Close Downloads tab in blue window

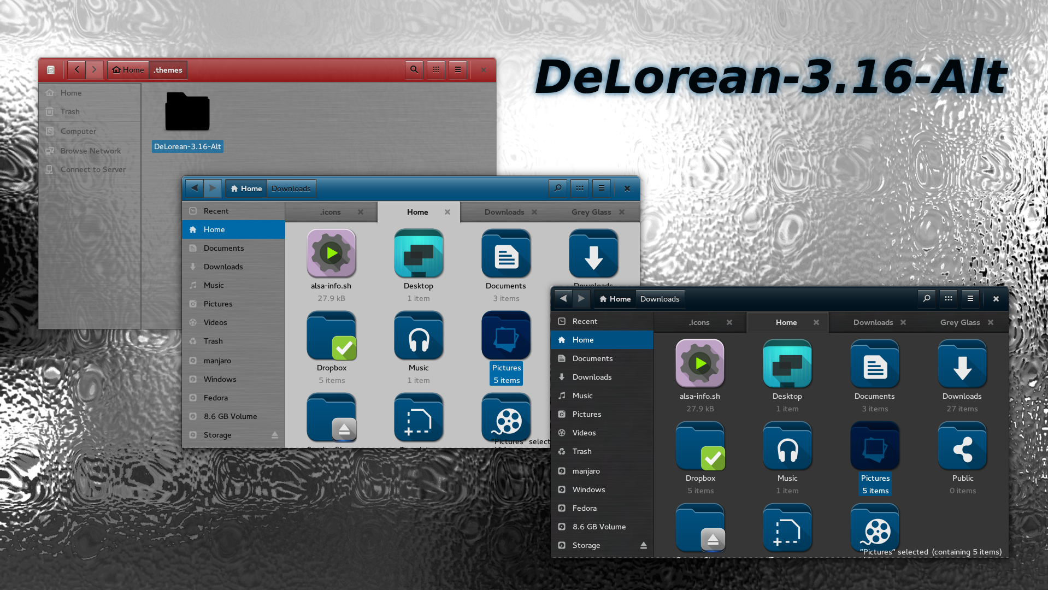click(534, 212)
